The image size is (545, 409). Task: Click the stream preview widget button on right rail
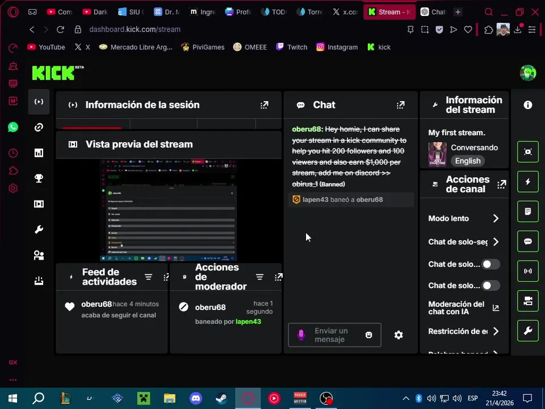click(527, 152)
